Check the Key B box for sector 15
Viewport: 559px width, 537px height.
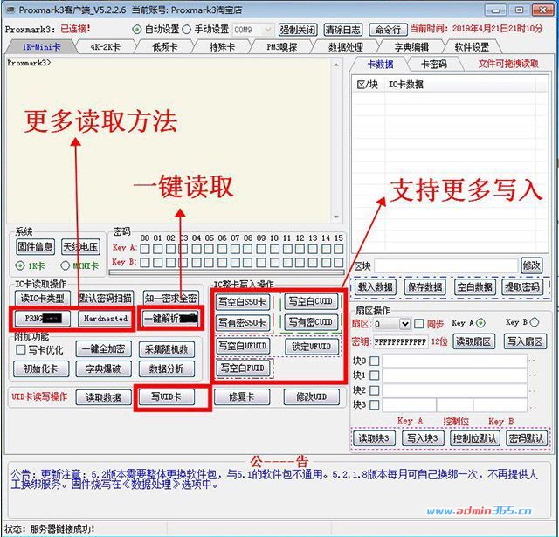(x=339, y=263)
